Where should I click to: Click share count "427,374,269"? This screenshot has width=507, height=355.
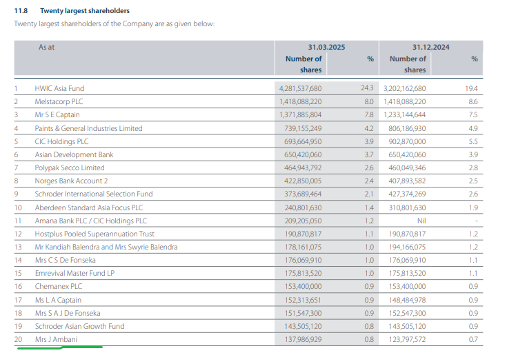(x=407, y=194)
